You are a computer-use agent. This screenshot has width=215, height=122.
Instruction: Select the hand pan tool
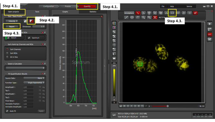(138, 17)
